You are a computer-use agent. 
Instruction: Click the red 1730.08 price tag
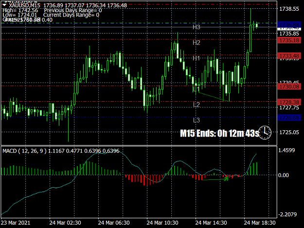tap(289, 87)
